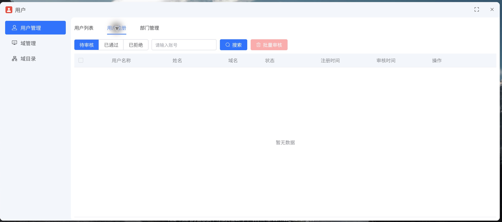Click the red user app icon

pyautogui.click(x=9, y=10)
